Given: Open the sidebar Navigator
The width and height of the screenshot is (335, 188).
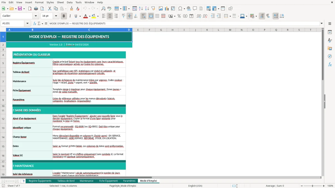Looking at the screenshot, I should pos(330,56).
